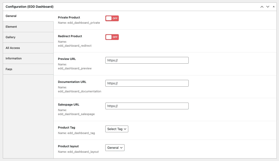Viewport: 279px width, 161px height.
Task: Switch to the Element tab
Action: pos(28,27)
